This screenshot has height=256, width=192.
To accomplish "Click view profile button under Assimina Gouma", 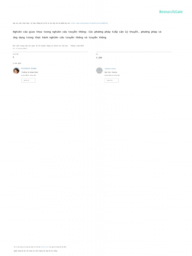I will click(x=28, y=80).
